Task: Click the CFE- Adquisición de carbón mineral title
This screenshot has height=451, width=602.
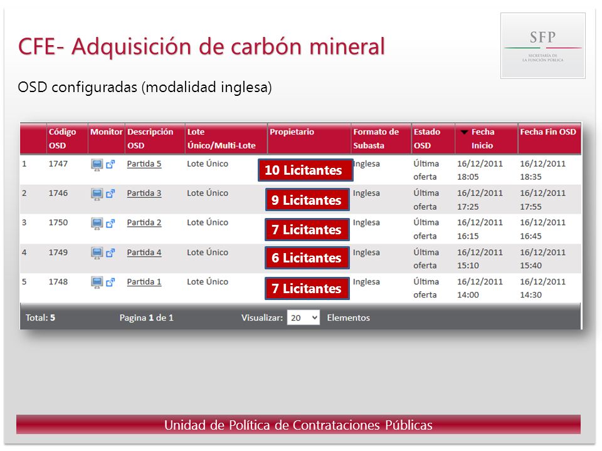Action: click(201, 46)
